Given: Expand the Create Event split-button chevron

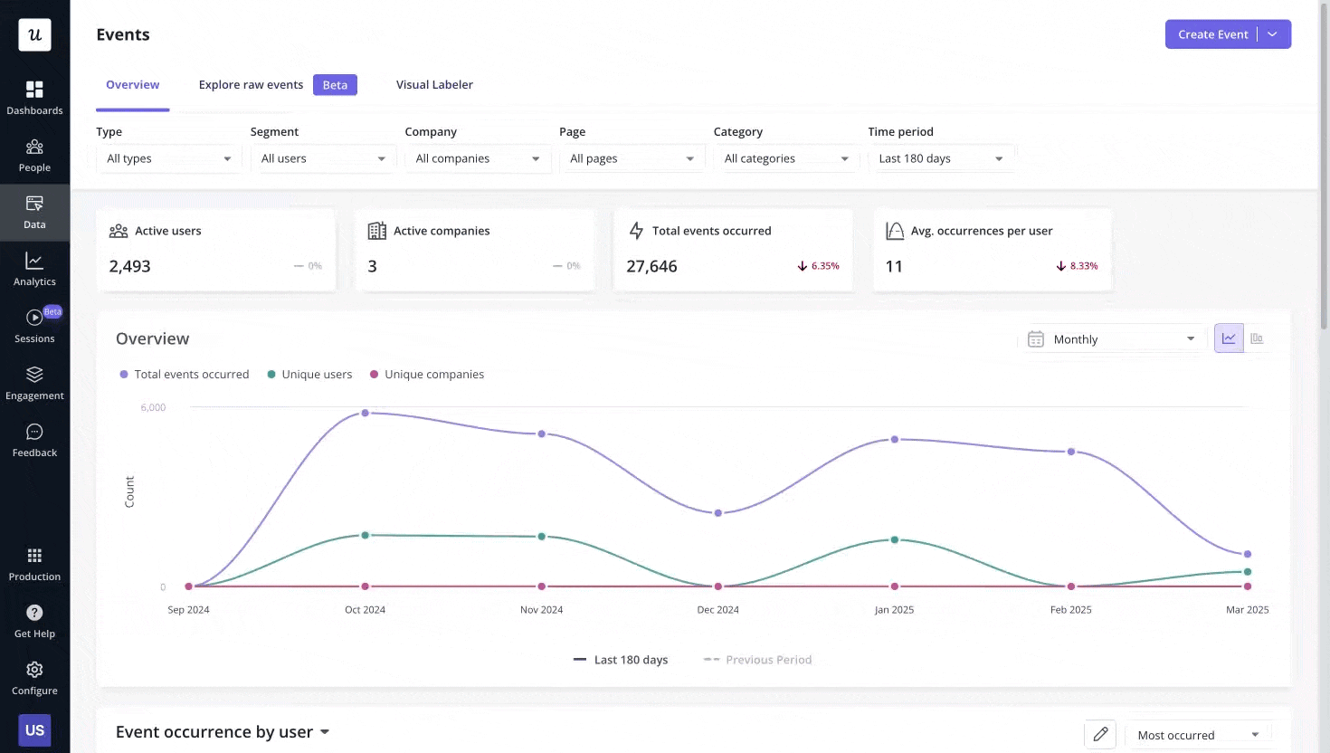Looking at the screenshot, I should click(x=1273, y=33).
